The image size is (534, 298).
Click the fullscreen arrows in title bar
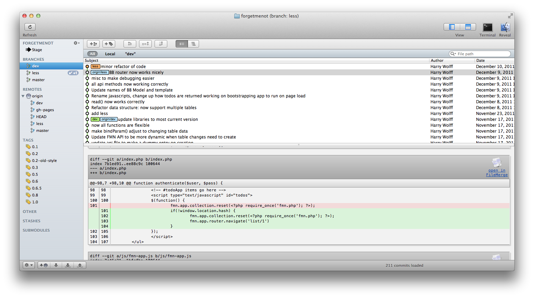(x=510, y=16)
